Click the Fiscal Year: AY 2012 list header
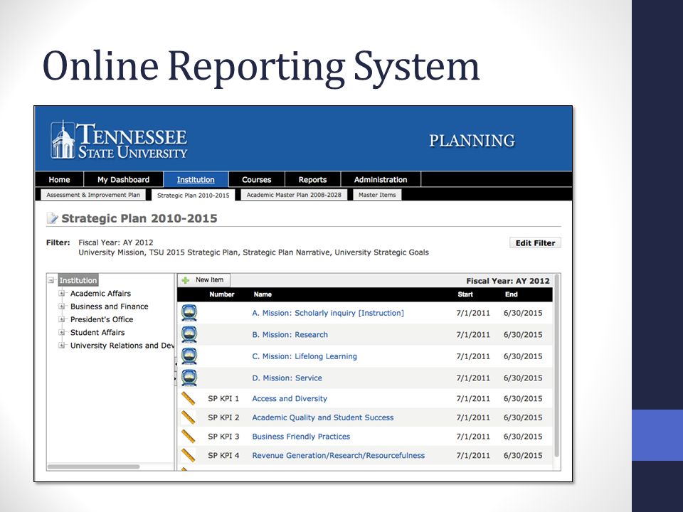This screenshot has width=683, height=512. pyautogui.click(x=508, y=281)
